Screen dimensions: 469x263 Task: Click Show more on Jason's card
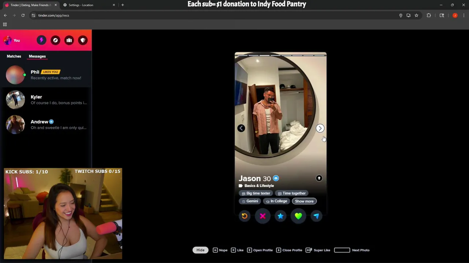[x=304, y=201]
